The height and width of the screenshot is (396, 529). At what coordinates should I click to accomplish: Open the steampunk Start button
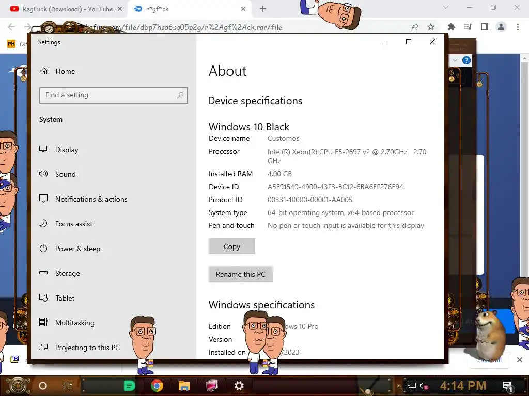18,386
